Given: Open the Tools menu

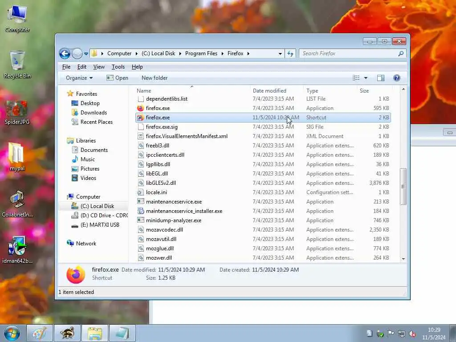Looking at the screenshot, I should point(118,67).
